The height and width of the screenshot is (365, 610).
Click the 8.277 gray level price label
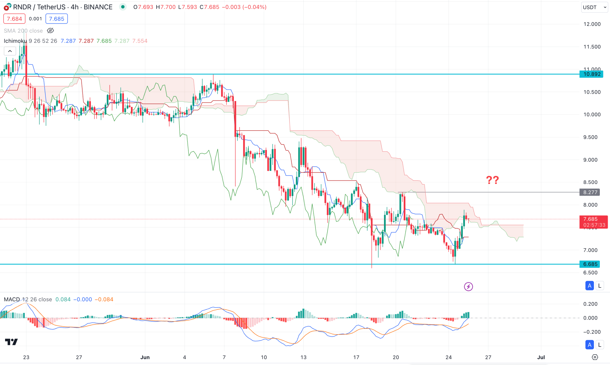coord(590,192)
